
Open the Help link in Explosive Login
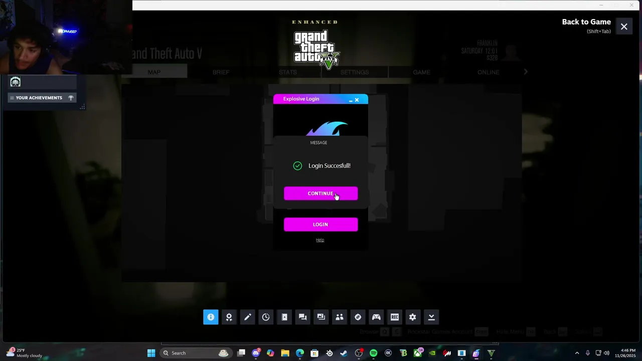(320, 240)
